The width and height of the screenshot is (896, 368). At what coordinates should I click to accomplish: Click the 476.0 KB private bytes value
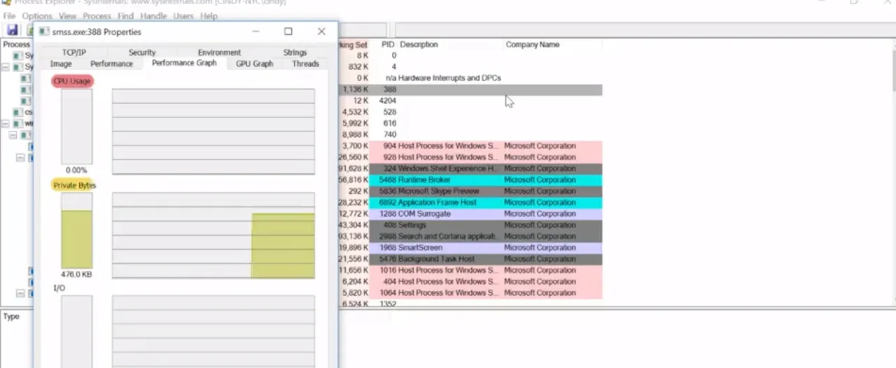click(76, 274)
